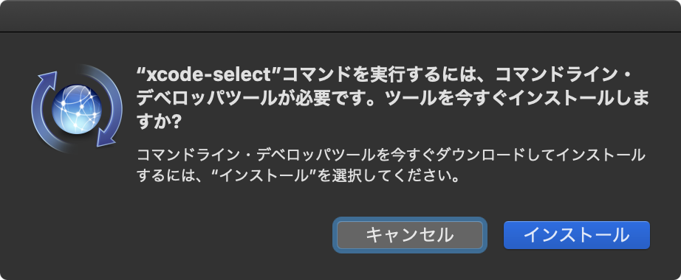Click the Software Update globe icon
The width and height of the screenshot is (681, 280).
[x=77, y=109]
